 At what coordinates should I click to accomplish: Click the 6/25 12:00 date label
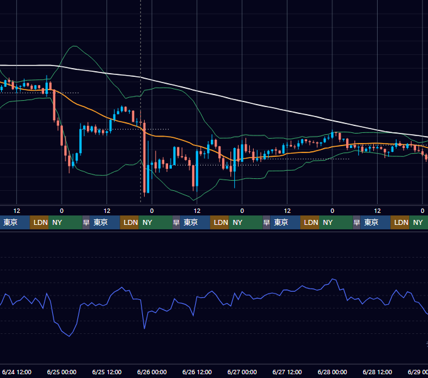(107, 372)
